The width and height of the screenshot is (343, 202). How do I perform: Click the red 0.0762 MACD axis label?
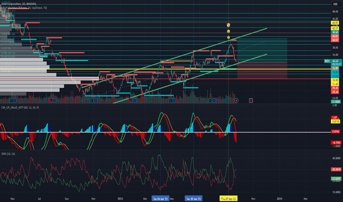[336, 131]
